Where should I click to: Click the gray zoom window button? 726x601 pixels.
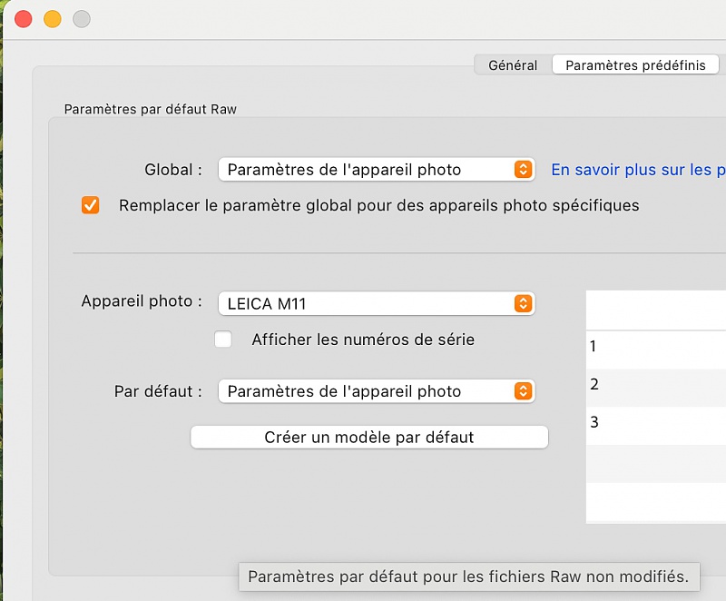tap(82, 19)
